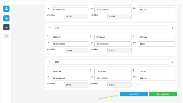Open the three-dot menu for point 9008
Viewport: 183px width, 103px height.
coord(173,28)
